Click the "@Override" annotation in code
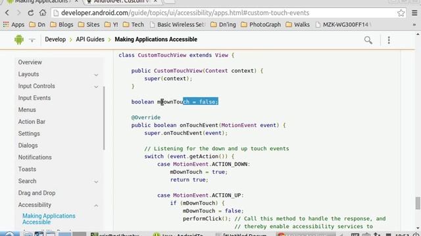 tap(146, 117)
